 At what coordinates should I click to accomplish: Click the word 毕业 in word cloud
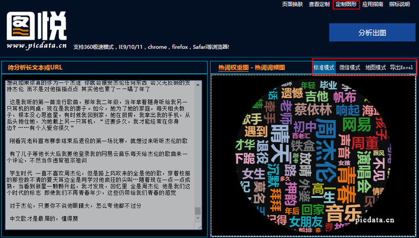pos(328,85)
